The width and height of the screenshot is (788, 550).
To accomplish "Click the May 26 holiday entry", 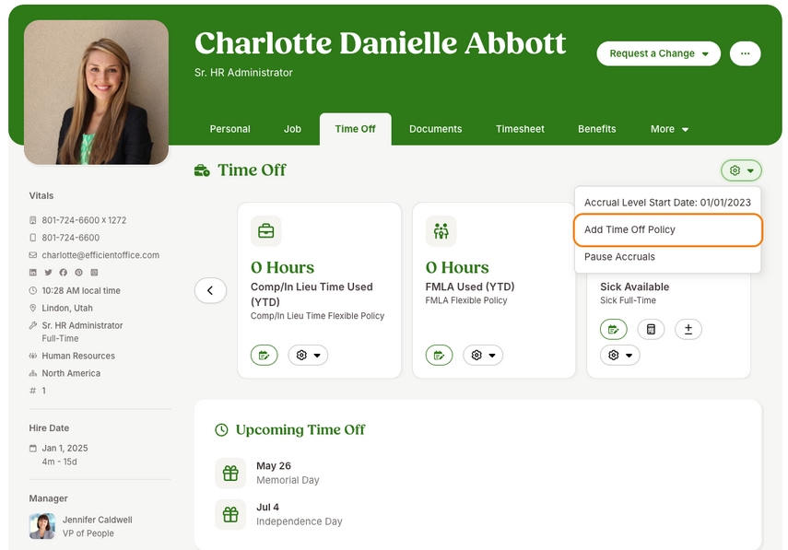I will (x=274, y=465).
